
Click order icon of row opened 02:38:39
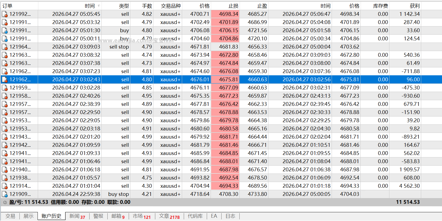pos(5,104)
